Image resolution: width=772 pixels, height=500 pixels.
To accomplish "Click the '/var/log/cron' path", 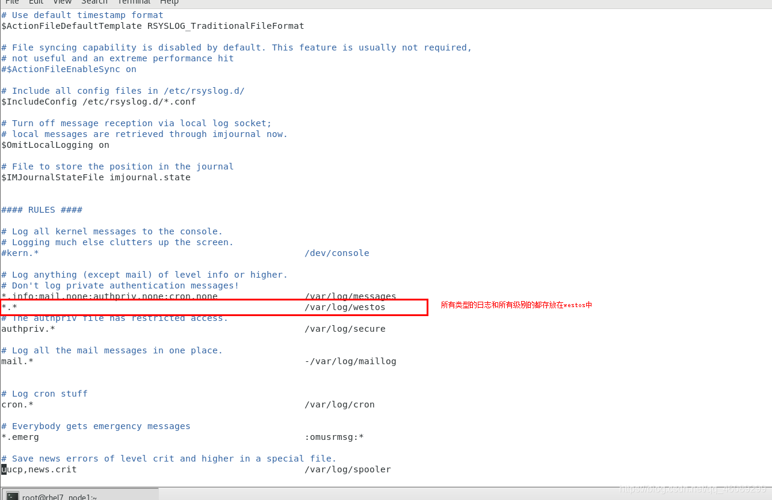I will click(x=339, y=404).
